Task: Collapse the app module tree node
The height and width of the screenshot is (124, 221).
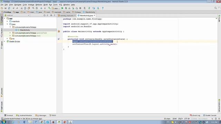Action: pos(4,19)
